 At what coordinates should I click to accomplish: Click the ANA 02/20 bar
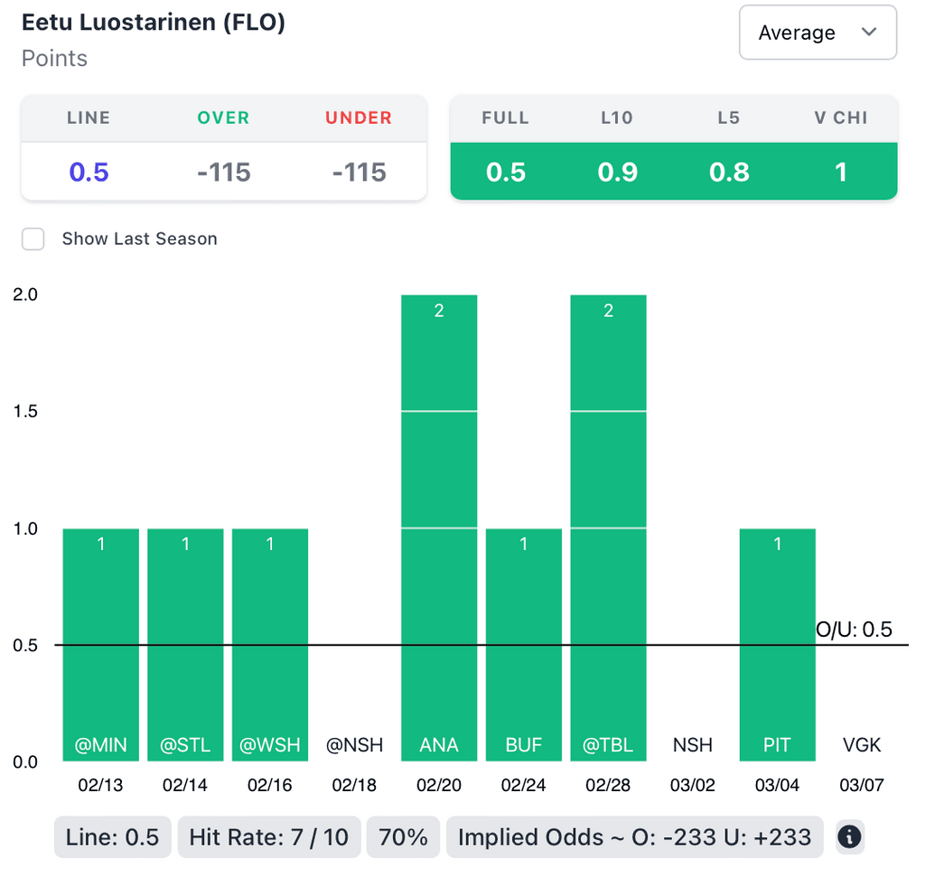pyautogui.click(x=439, y=527)
